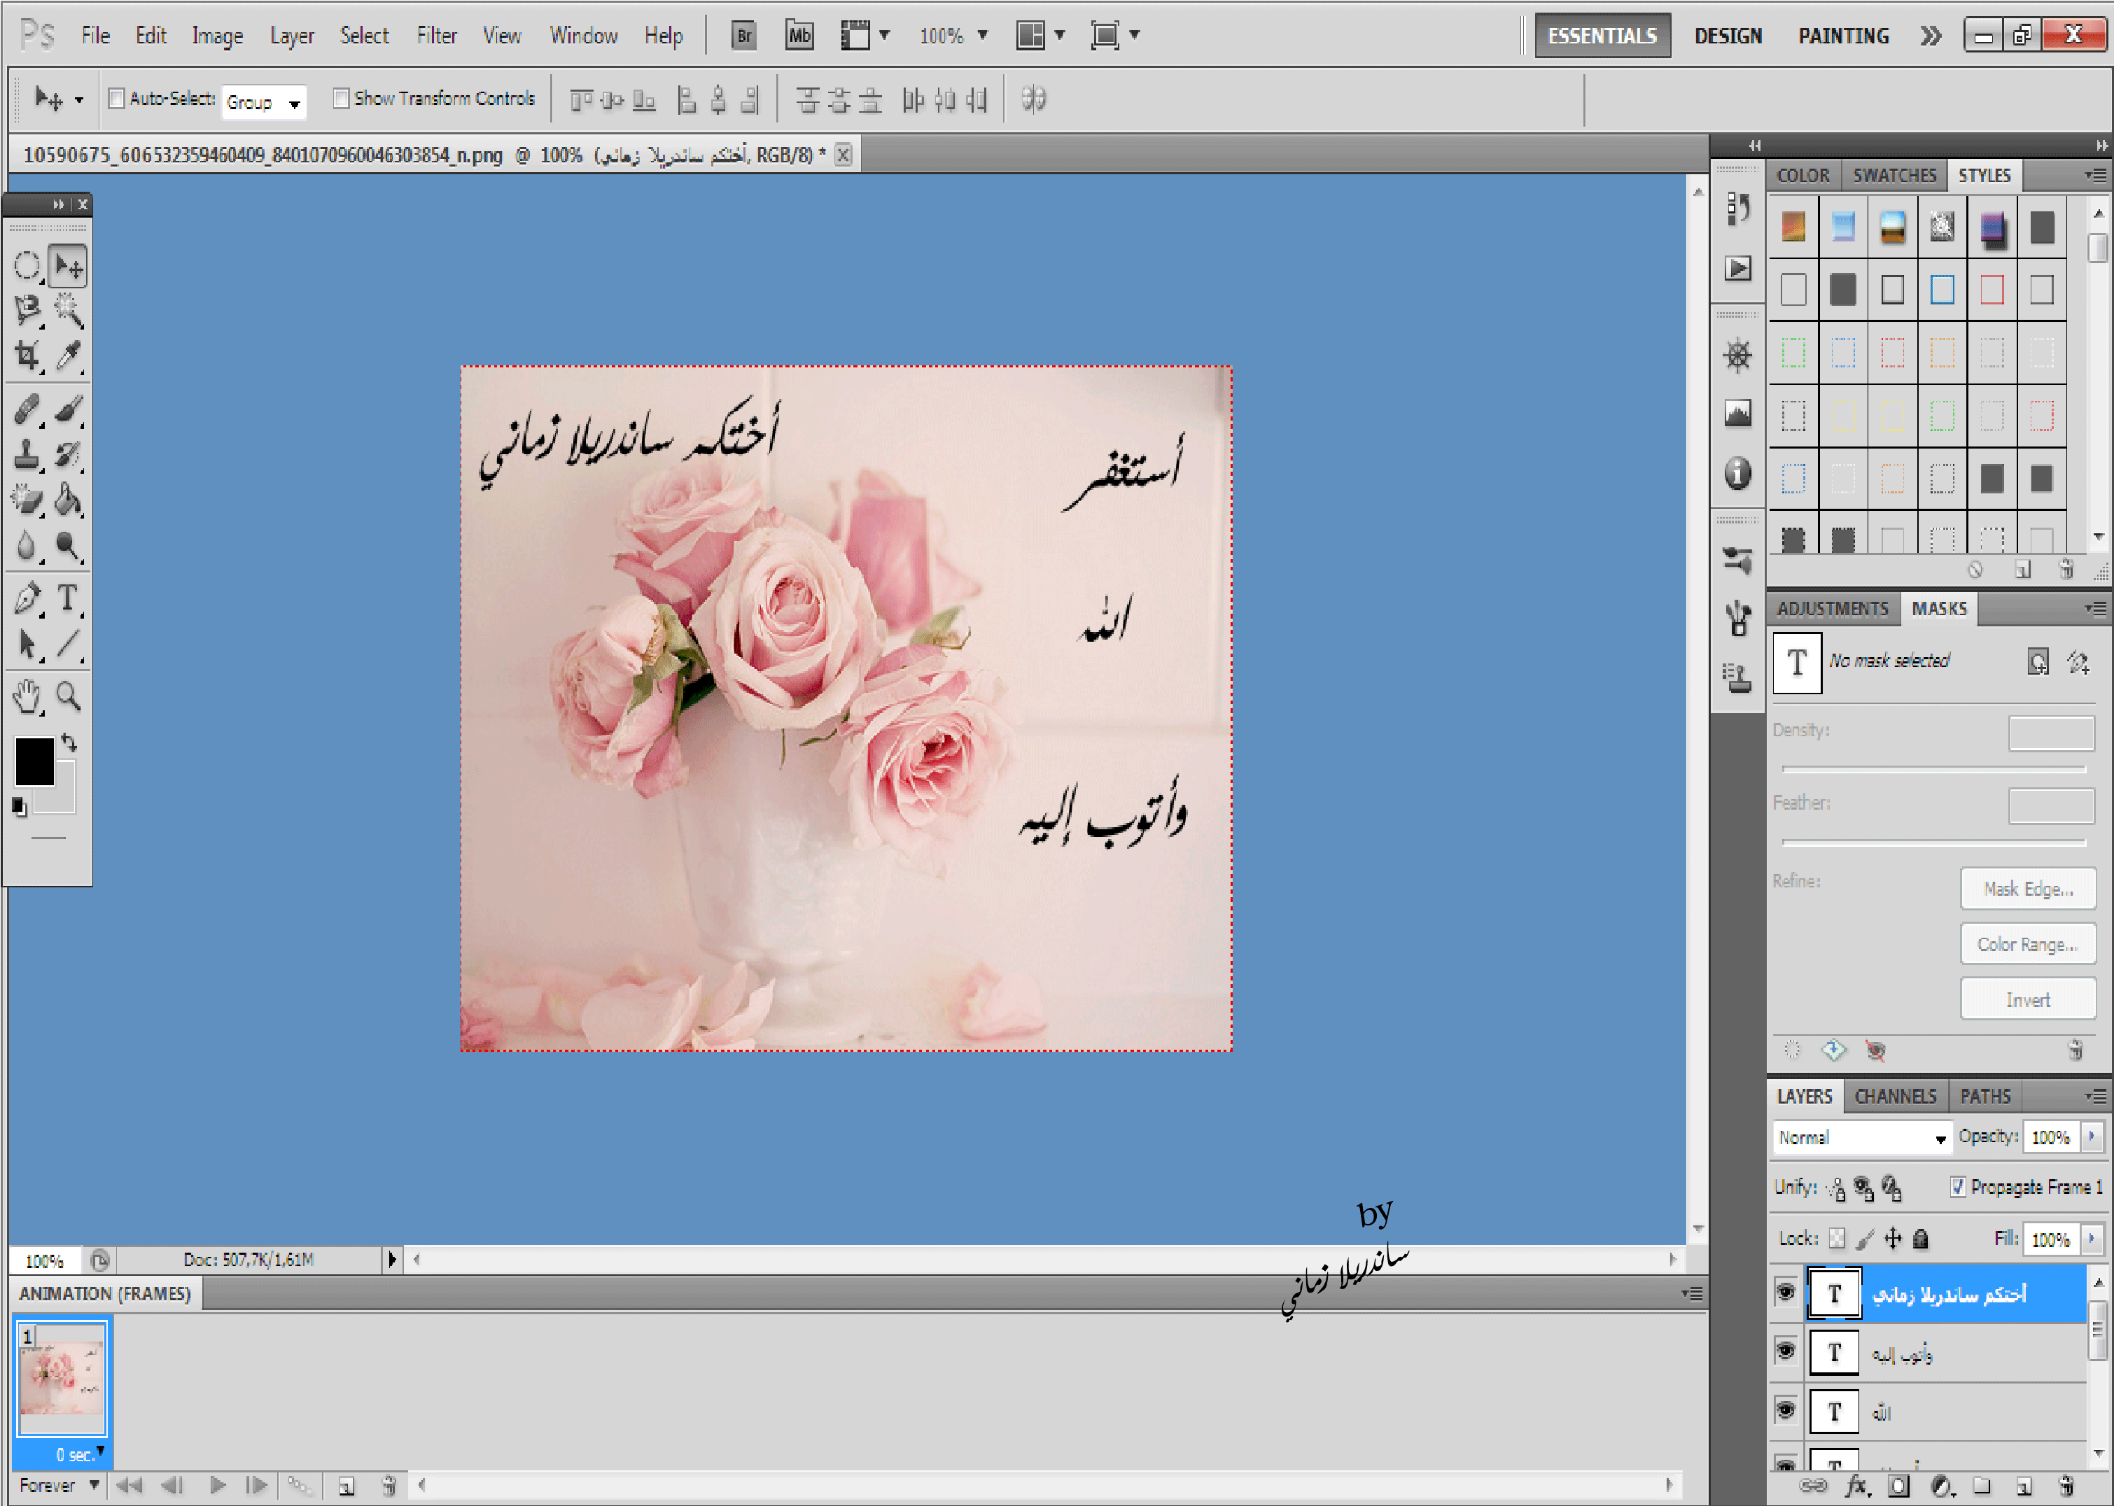Expand the layer Opacity slider arrow
This screenshot has height=1506, width=2114.
[x=2092, y=1136]
